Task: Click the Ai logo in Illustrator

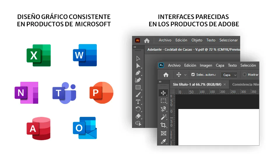Action: (x=138, y=40)
